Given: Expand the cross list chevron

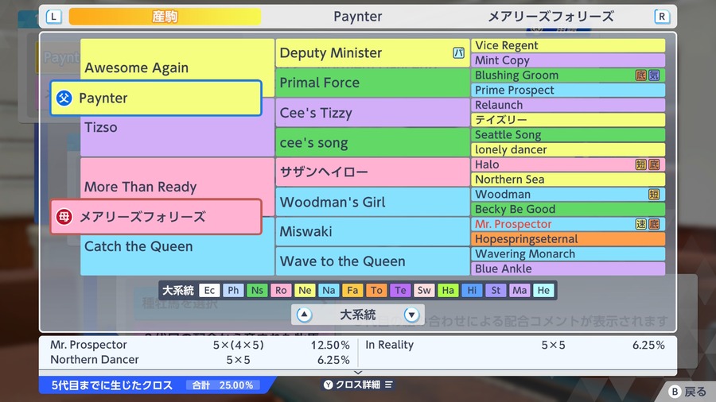Looking at the screenshot, I should [358, 373].
